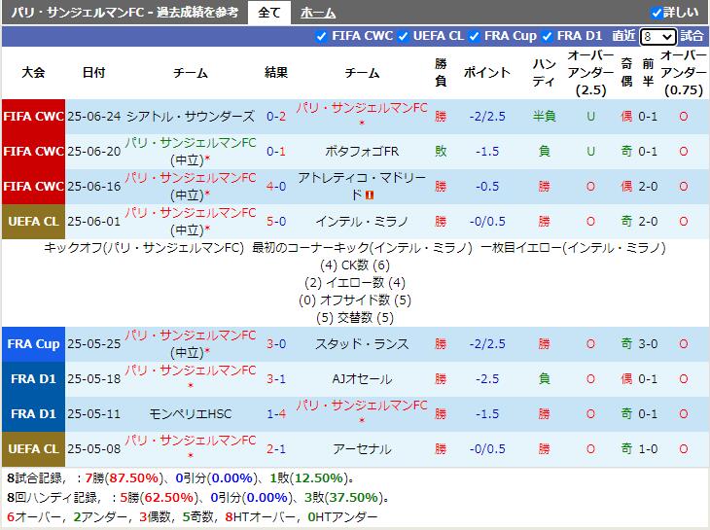
Task: Click the パリ・サンジェルマンFC - 過去成績を参考 title
Action: (x=124, y=13)
